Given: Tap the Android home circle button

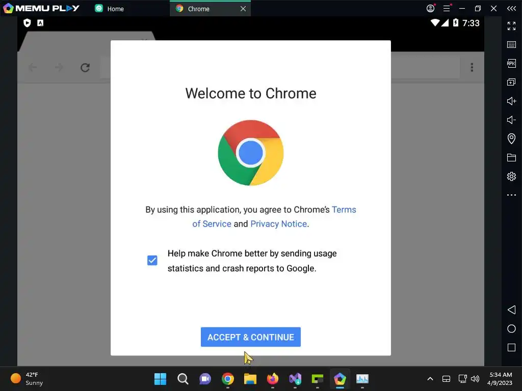Looking at the screenshot, I should coord(511,329).
